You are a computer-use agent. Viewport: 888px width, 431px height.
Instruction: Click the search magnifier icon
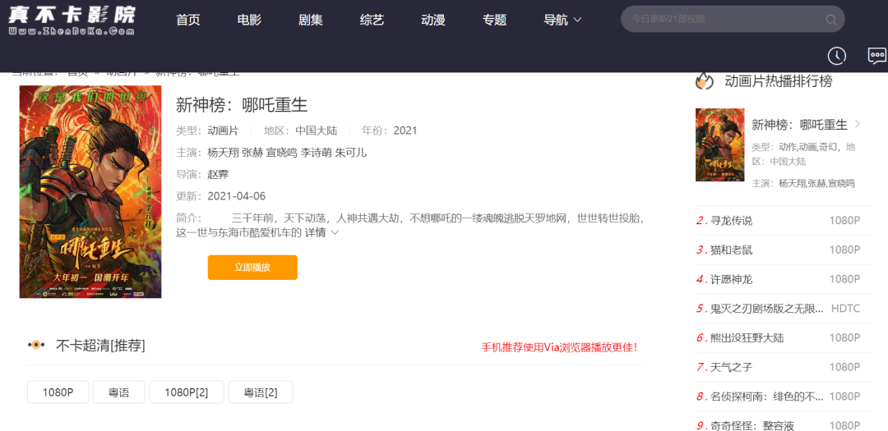pos(830,20)
